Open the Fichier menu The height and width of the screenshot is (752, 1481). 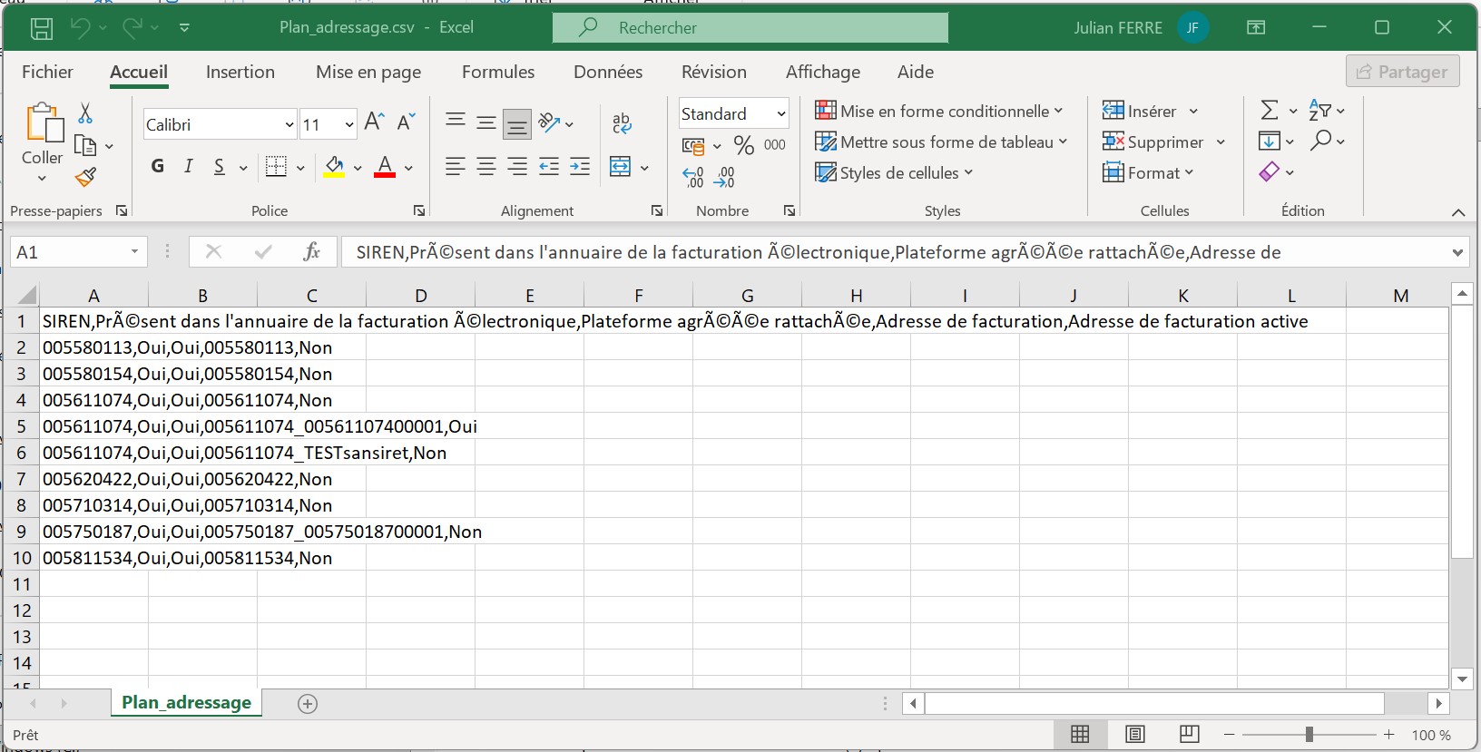coord(47,72)
